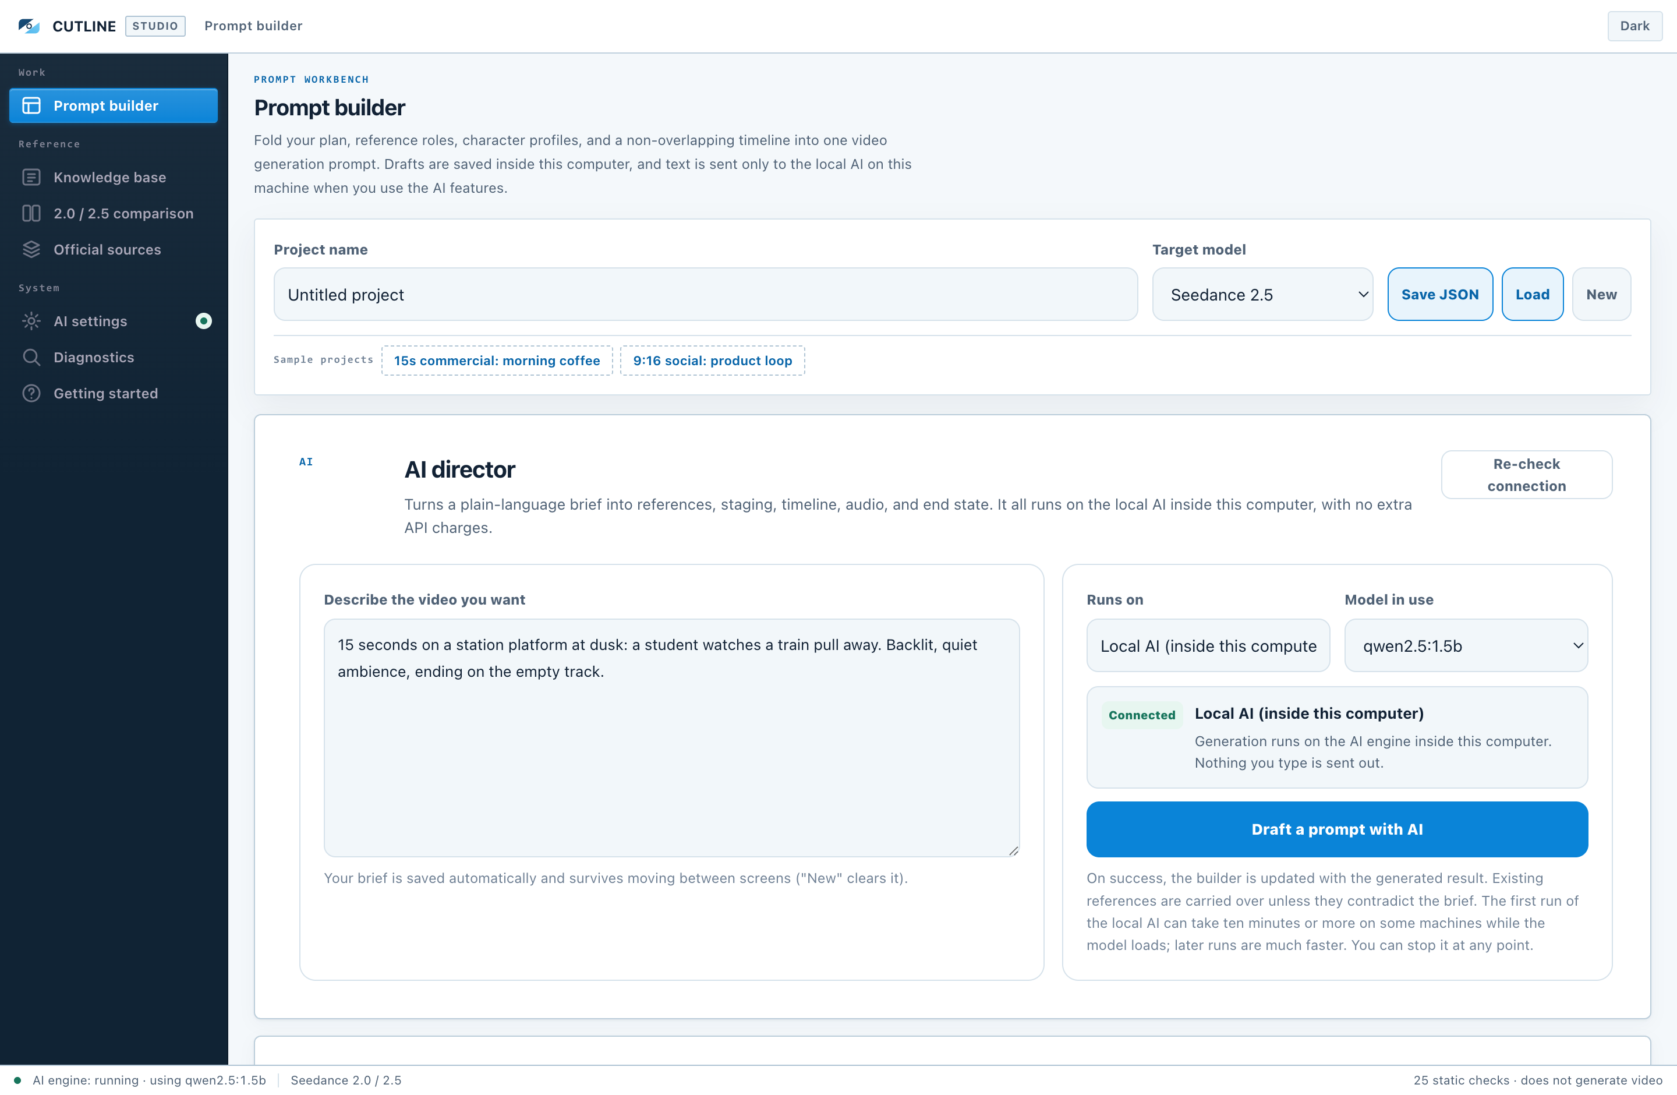
Task: Click Save JSON button
Action: 1439,295
